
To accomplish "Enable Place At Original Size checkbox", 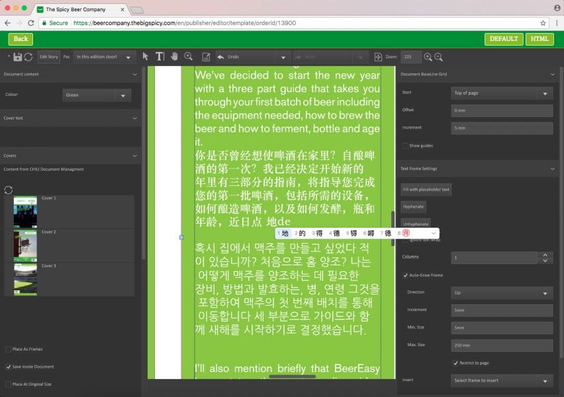I will 8,384.
